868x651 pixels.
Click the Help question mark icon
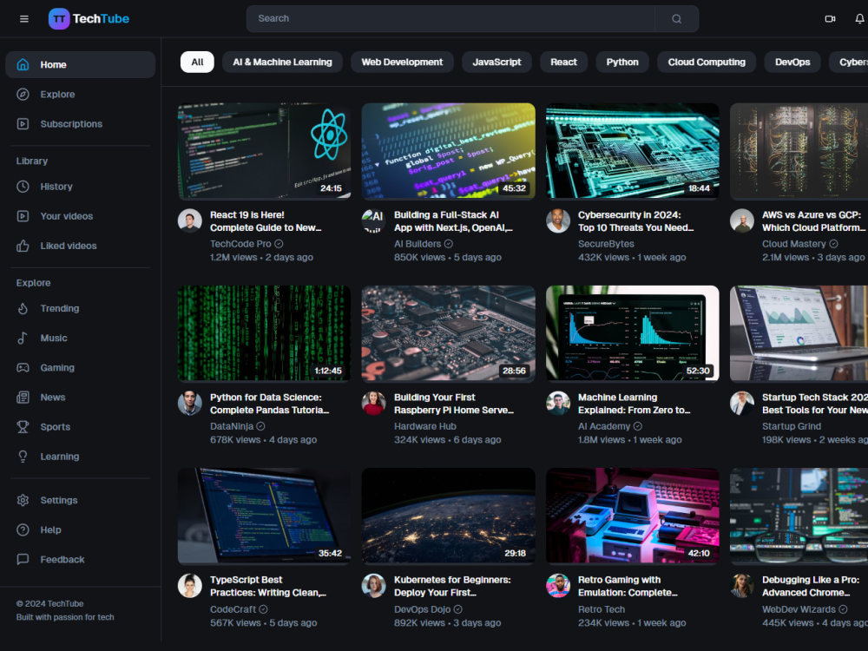(x=23, y=529)
